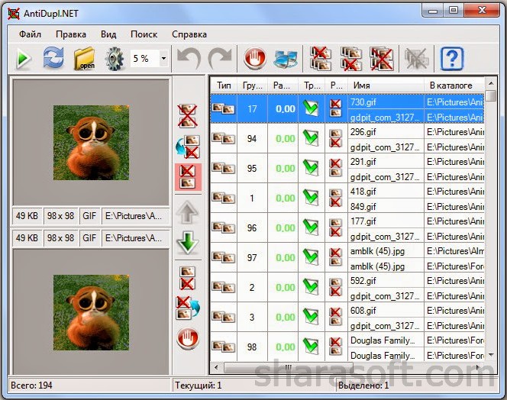
Task: Click the green transform checkmark in group 95 row
Action: 311,168
